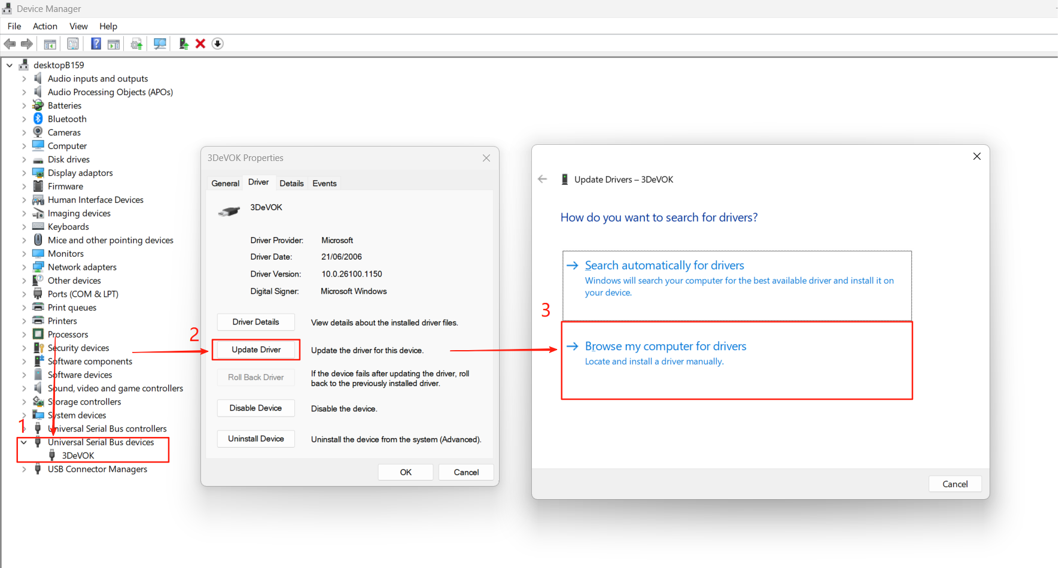Open the Action menu
The image size is (1059, 568).
pyautogui.click(x=45, y=26)
